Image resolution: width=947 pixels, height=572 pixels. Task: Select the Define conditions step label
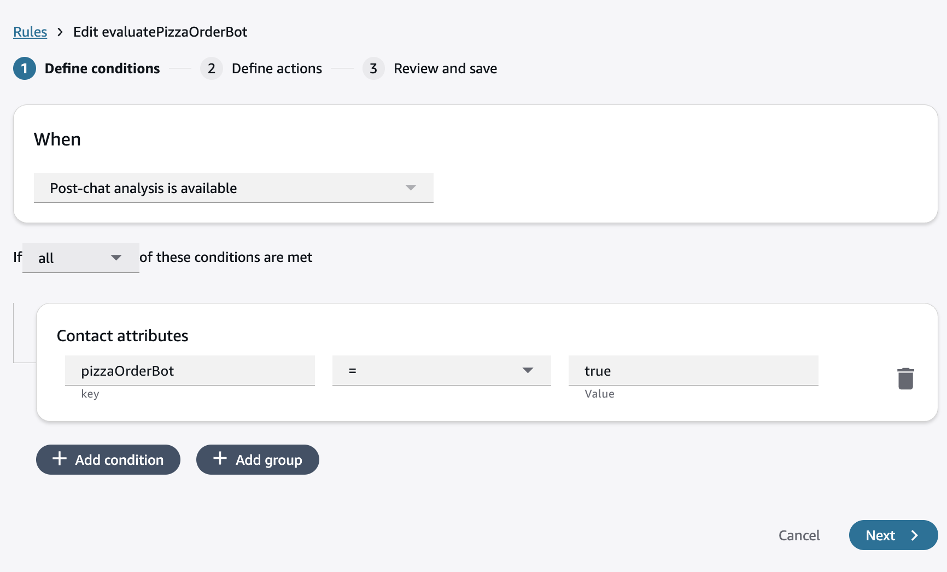click(x=102, y=68)
